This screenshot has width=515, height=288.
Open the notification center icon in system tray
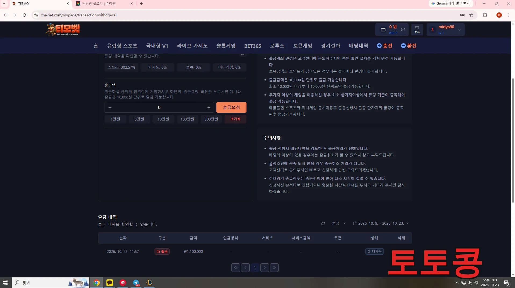click(507, 283)
